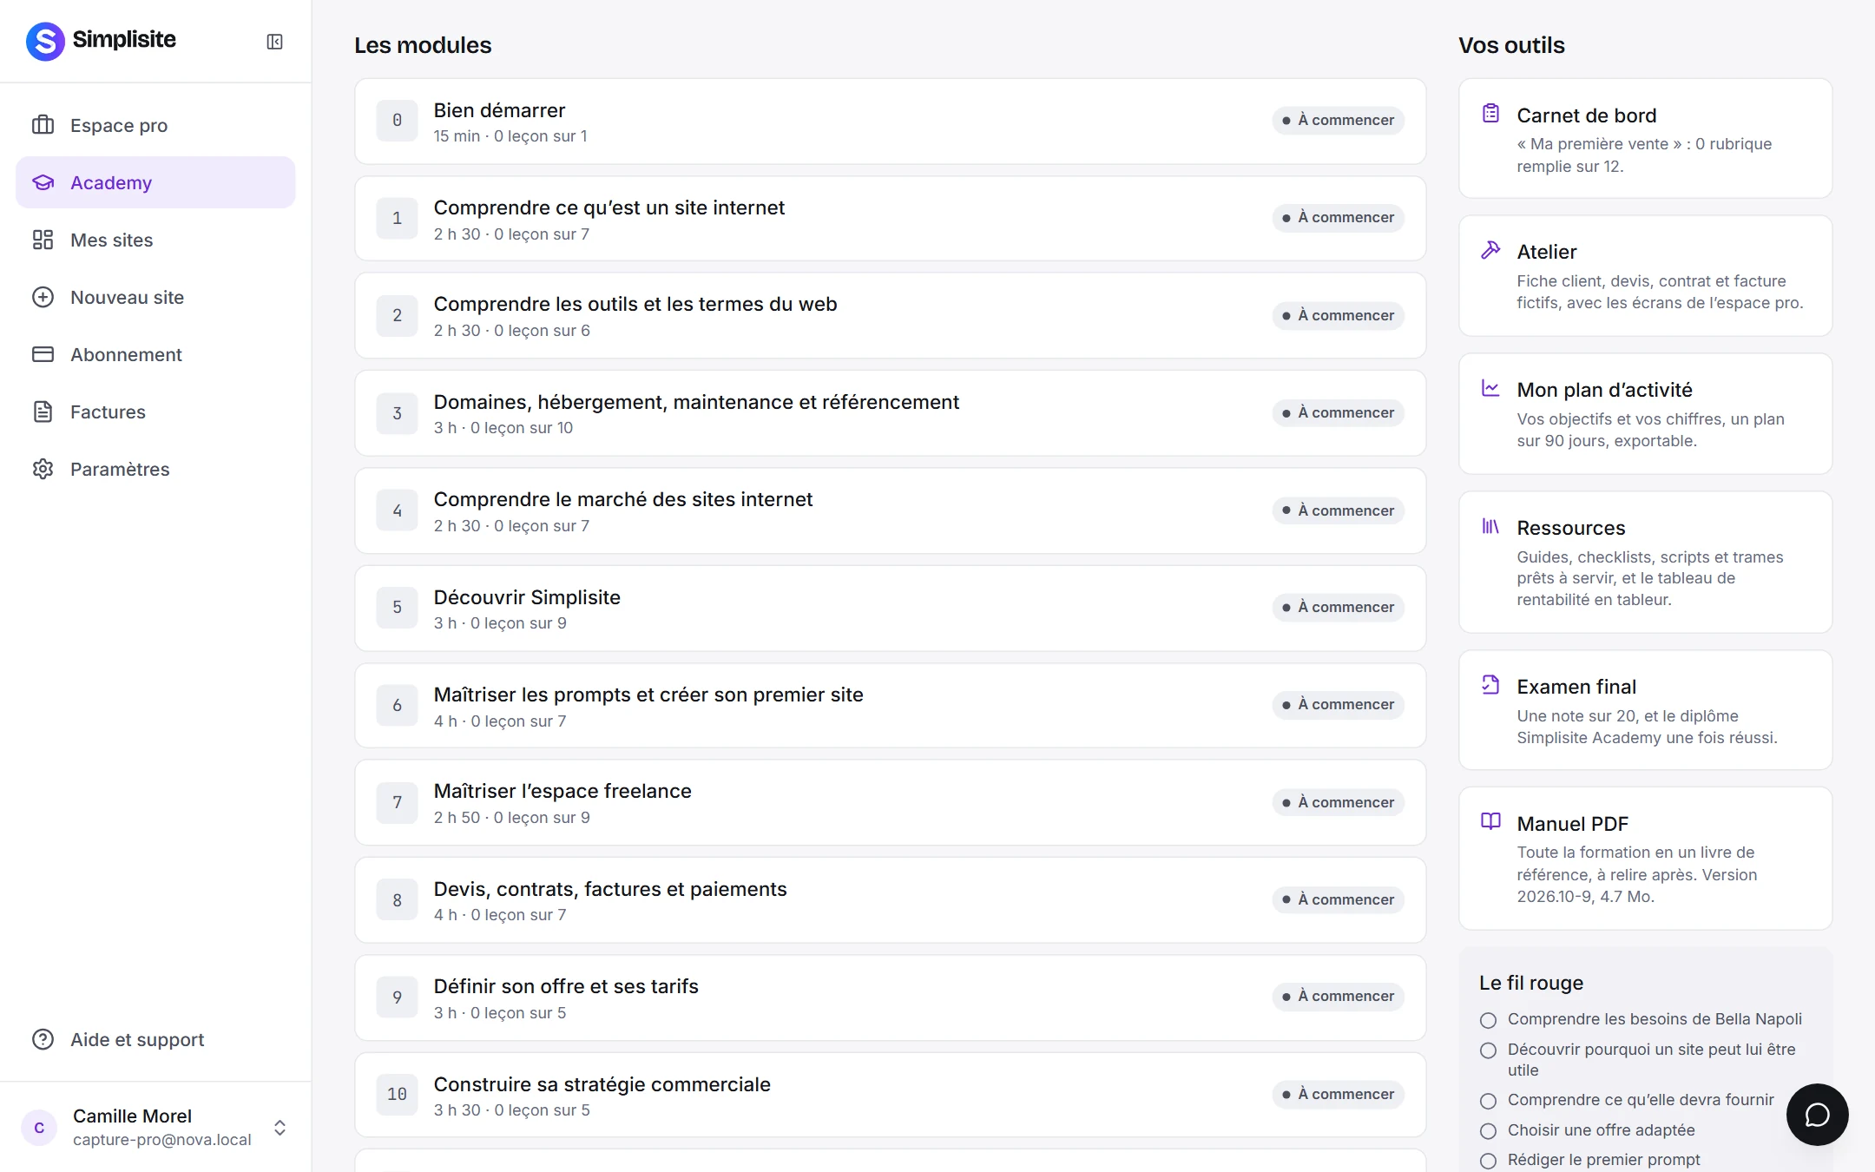Click the module 0 number badge
The image size is (1875, 1172).
[397, 121]
